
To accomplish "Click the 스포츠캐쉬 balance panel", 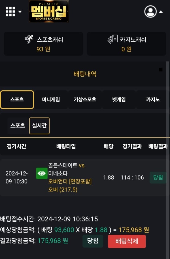I will pyautogui.click(x=43, y=44).
